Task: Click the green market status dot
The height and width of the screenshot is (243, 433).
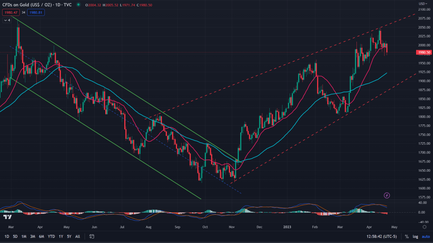Action: pos(78,5)
